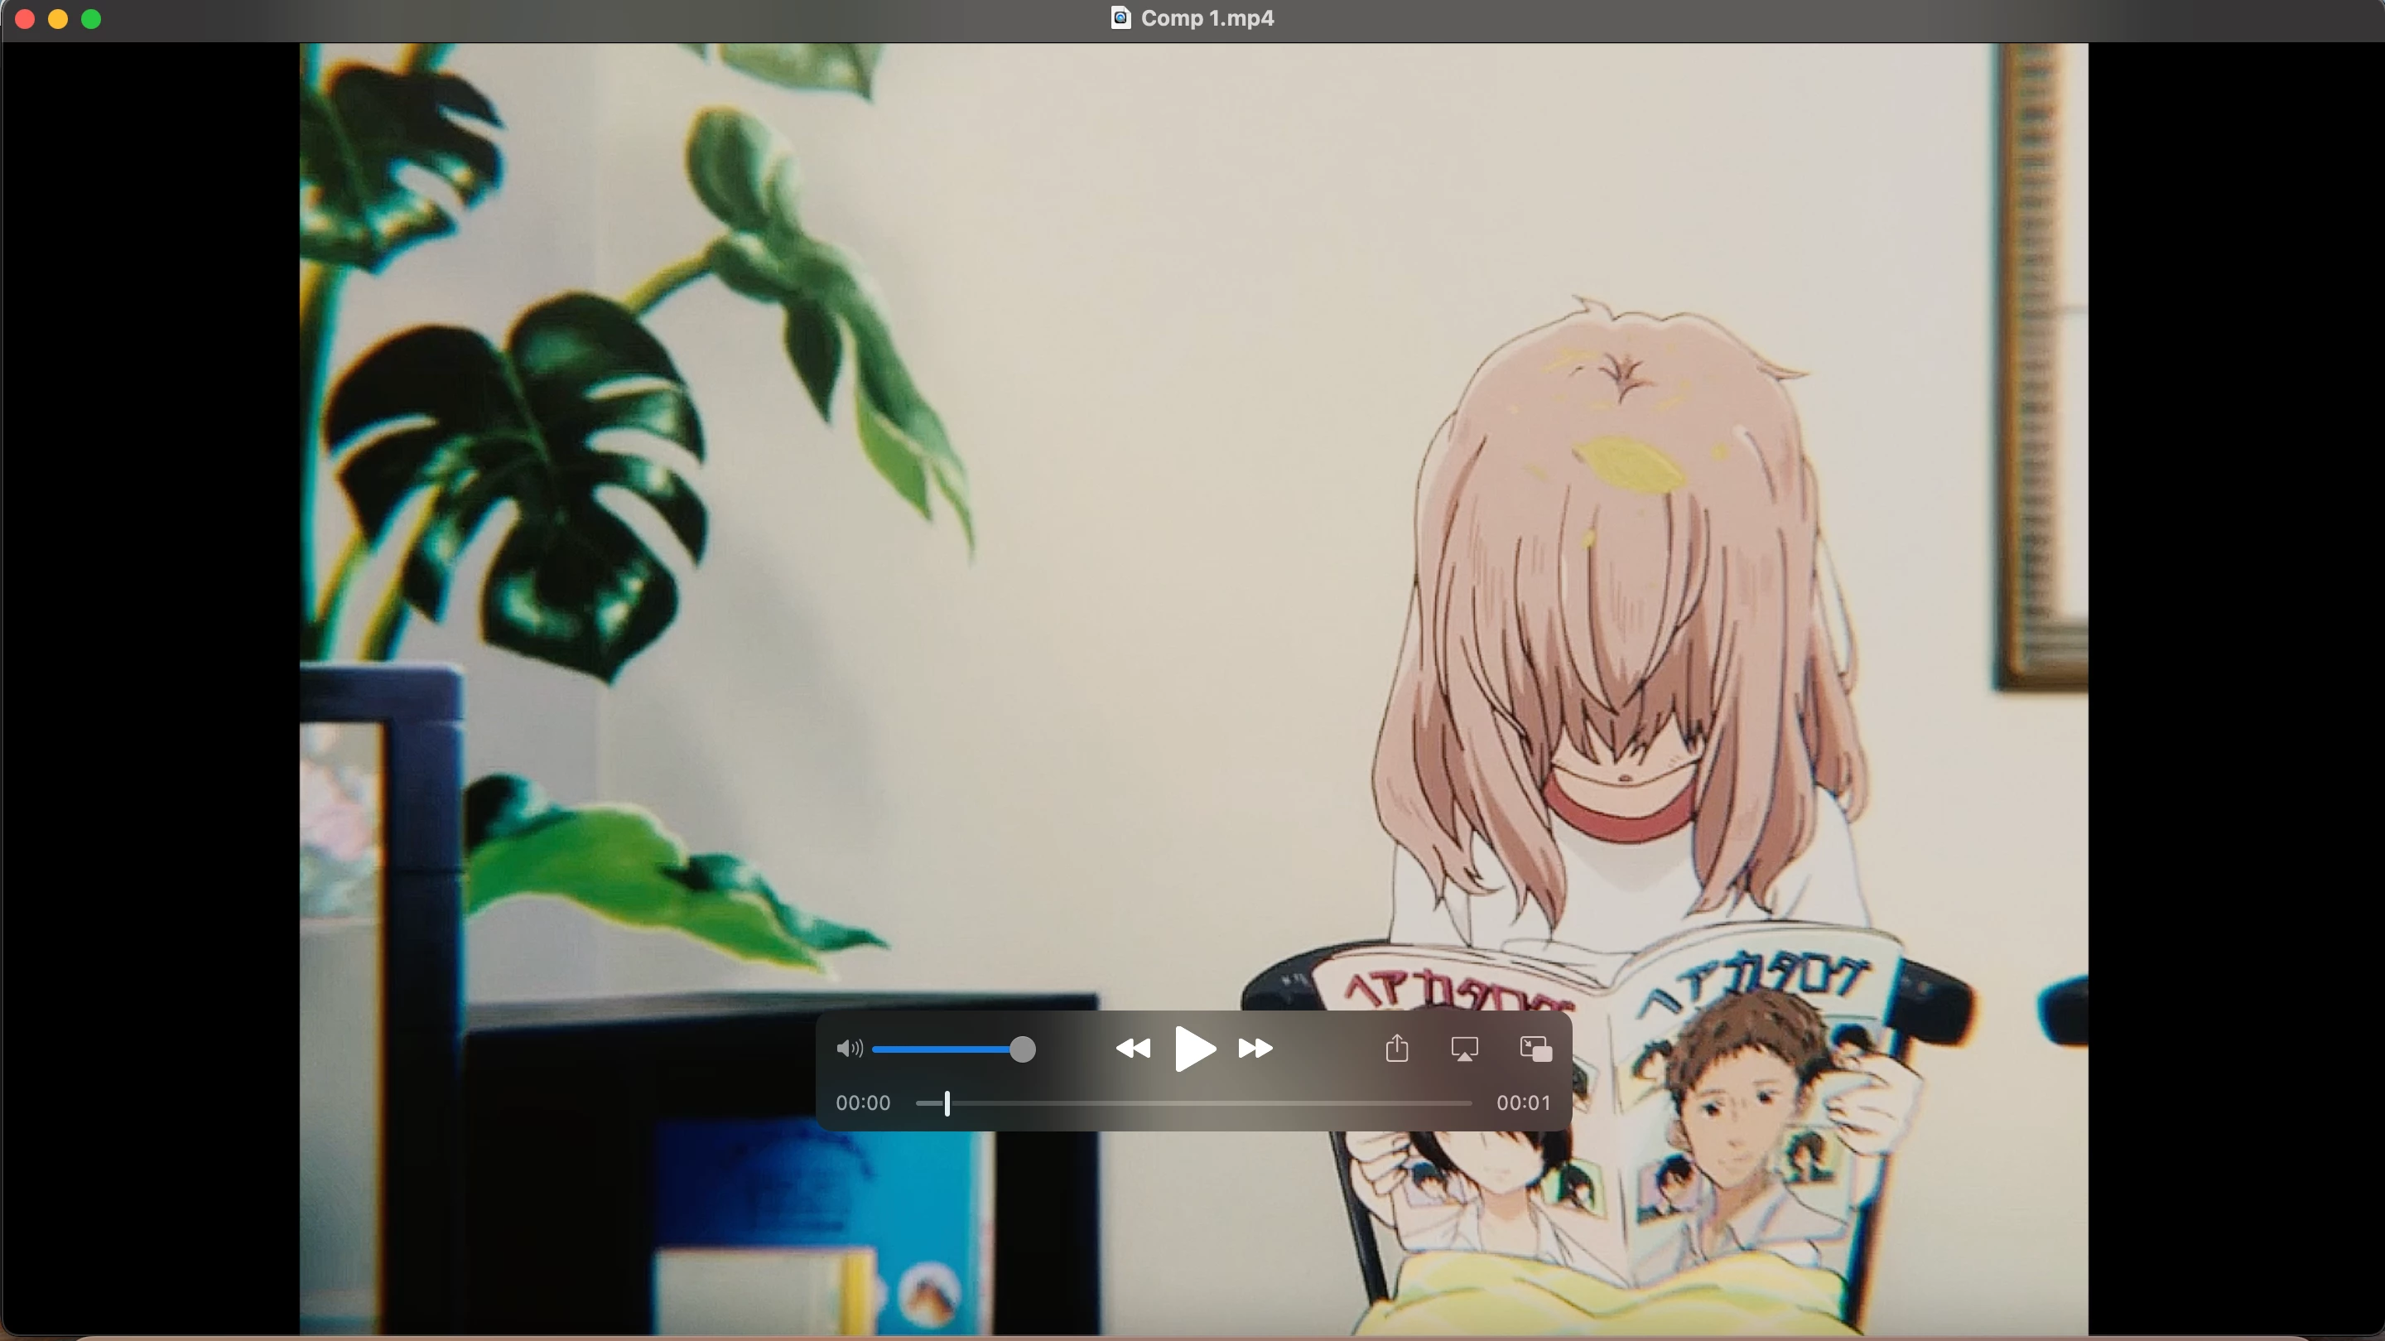Click the volume slider knob
2385x1341 pixels.
1022,1049
